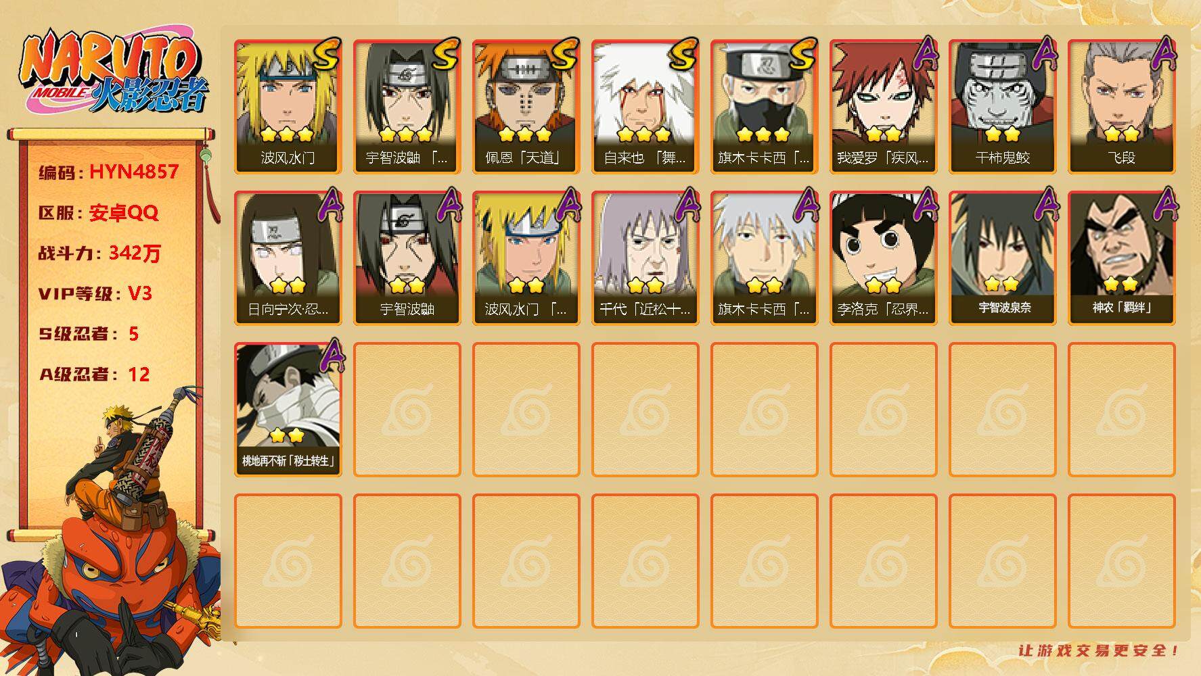The width and height of the screenshot is (1201, 676).
Task: Select the 波风水门 S-rank ninja card
Action: (x=288, y=107)
